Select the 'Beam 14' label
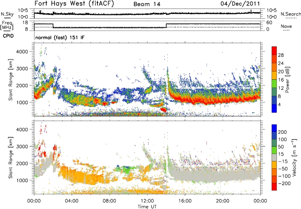Screen dimensions: 301x209 pos(147,4)
